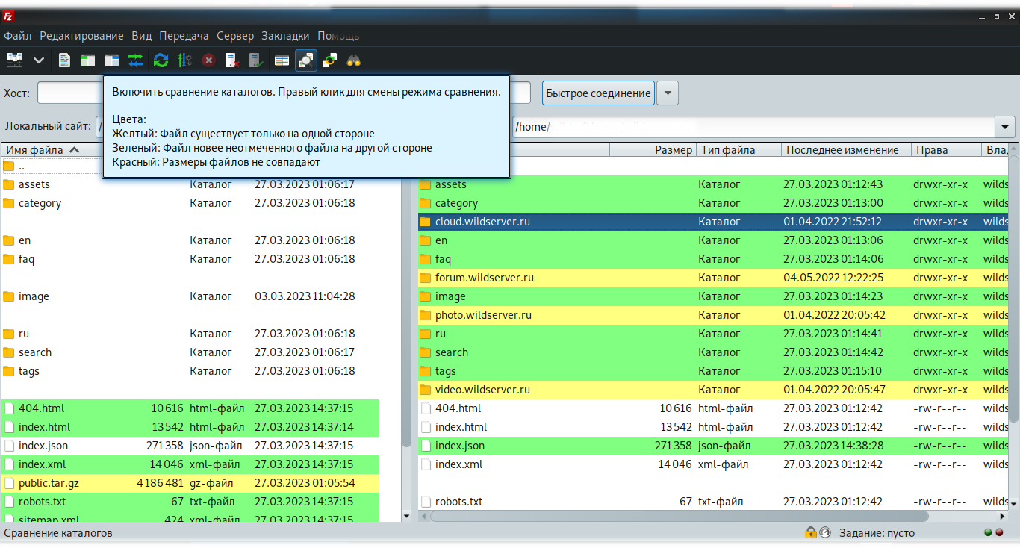Click the remote site path /home/ field
Screen dimensions: 1020x548
[x=754, y=127]
